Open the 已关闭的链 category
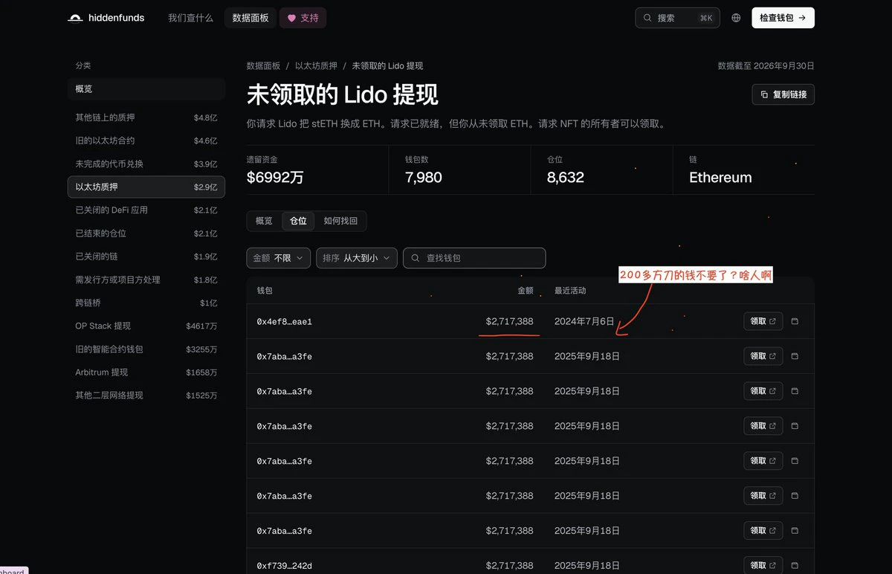The height and width of the screenshot is (574, 892). (146, 257)
